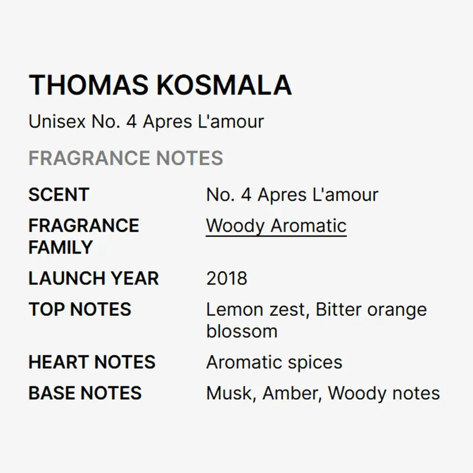The image size is (473, 473).
Task: Click the BASE NOTES label
Action: (x=85, y=393)
